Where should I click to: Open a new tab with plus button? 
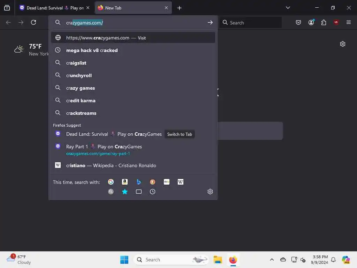(180, 8)
